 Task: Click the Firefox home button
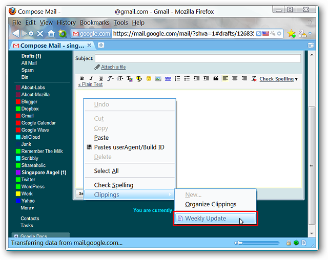[x=51, y=33]
